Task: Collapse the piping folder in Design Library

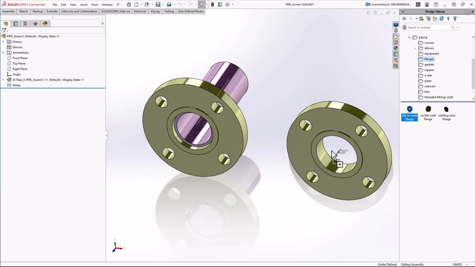Action: click(409, 38)
